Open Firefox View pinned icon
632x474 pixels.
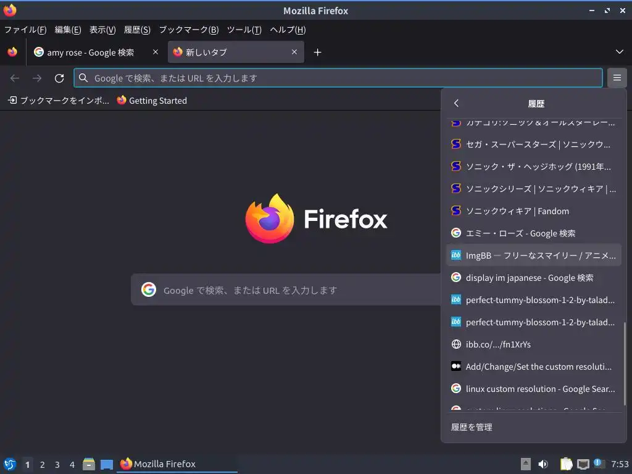[12, 52]
